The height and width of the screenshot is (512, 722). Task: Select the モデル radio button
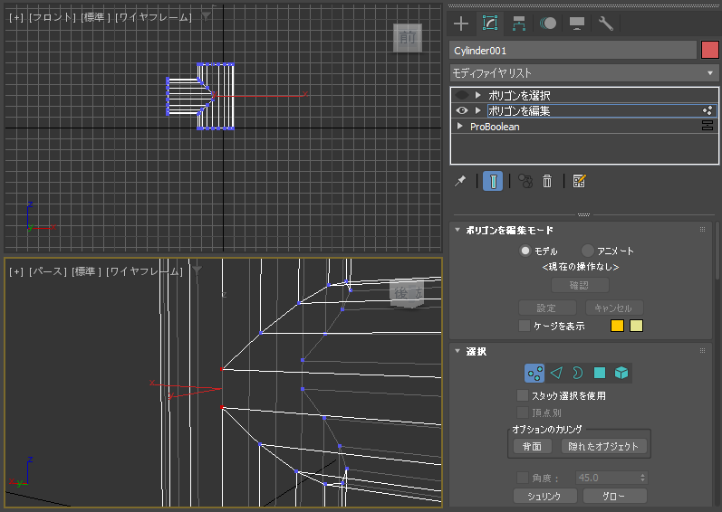pyautogui.click(x=525, y=251)
